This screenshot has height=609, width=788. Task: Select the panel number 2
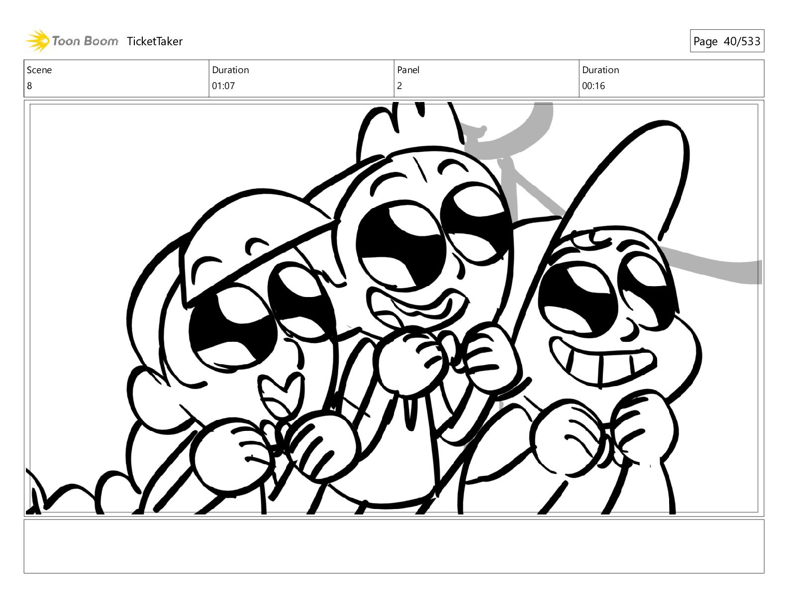point(399,86)
